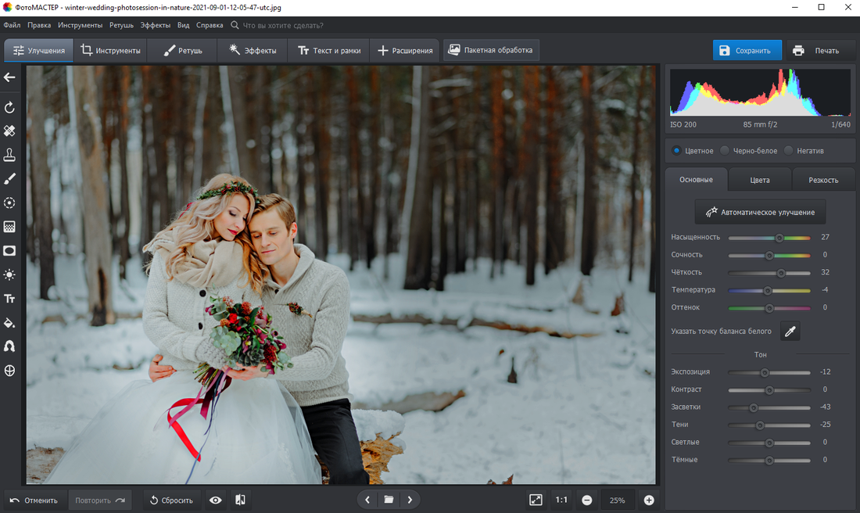This screenshot has height=513, width=860.
Task: Click the white balance eyedropper icon
Action: point(790,332)
